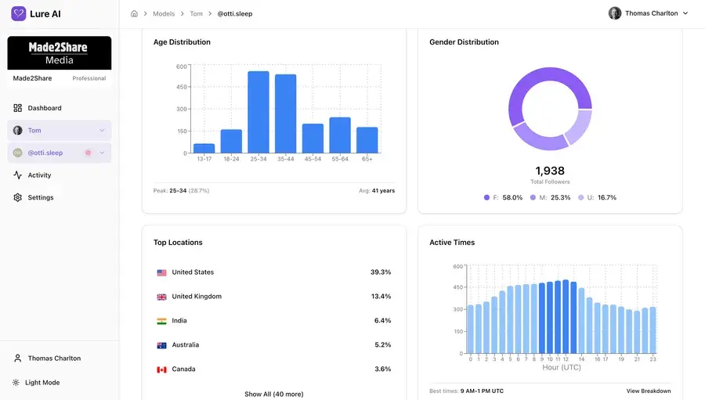
Task: Click Show All (40 more) locations
Action: [274, 395]
